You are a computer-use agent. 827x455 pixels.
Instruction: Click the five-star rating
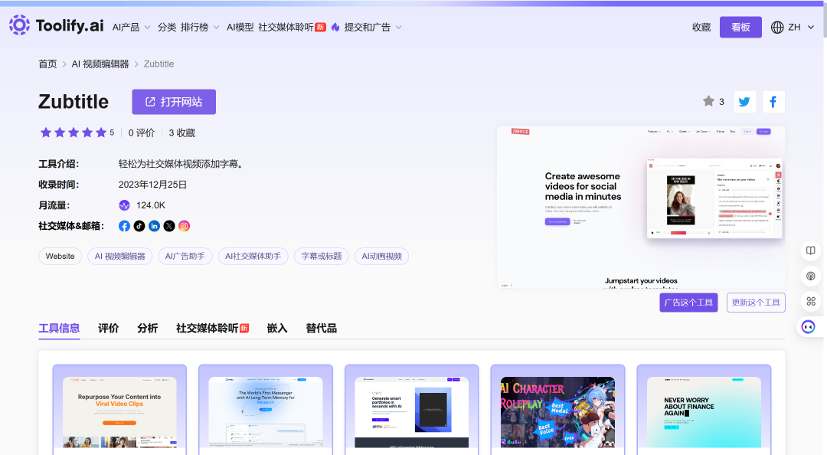point(74,133)
